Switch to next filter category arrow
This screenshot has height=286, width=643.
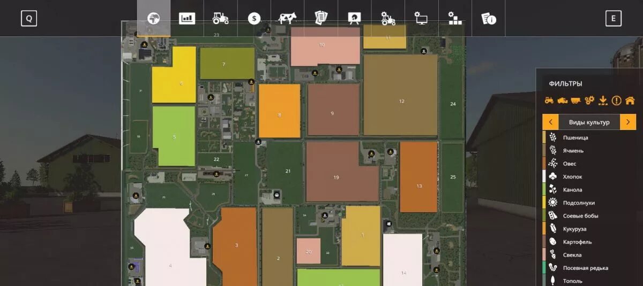click(x=628, y=122)
